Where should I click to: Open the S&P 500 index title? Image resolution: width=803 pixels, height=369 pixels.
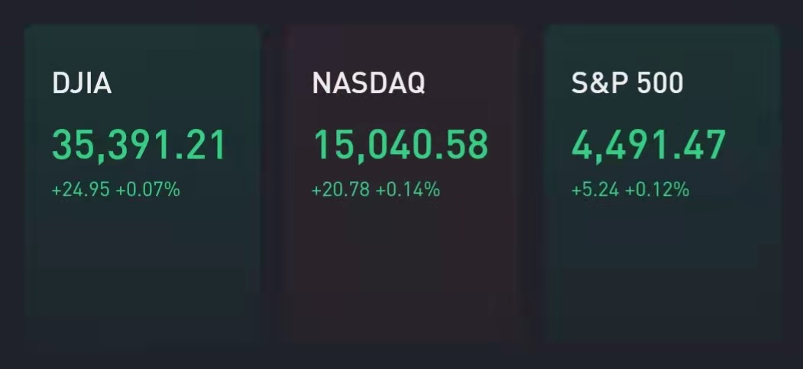click(x=627, y=83)
